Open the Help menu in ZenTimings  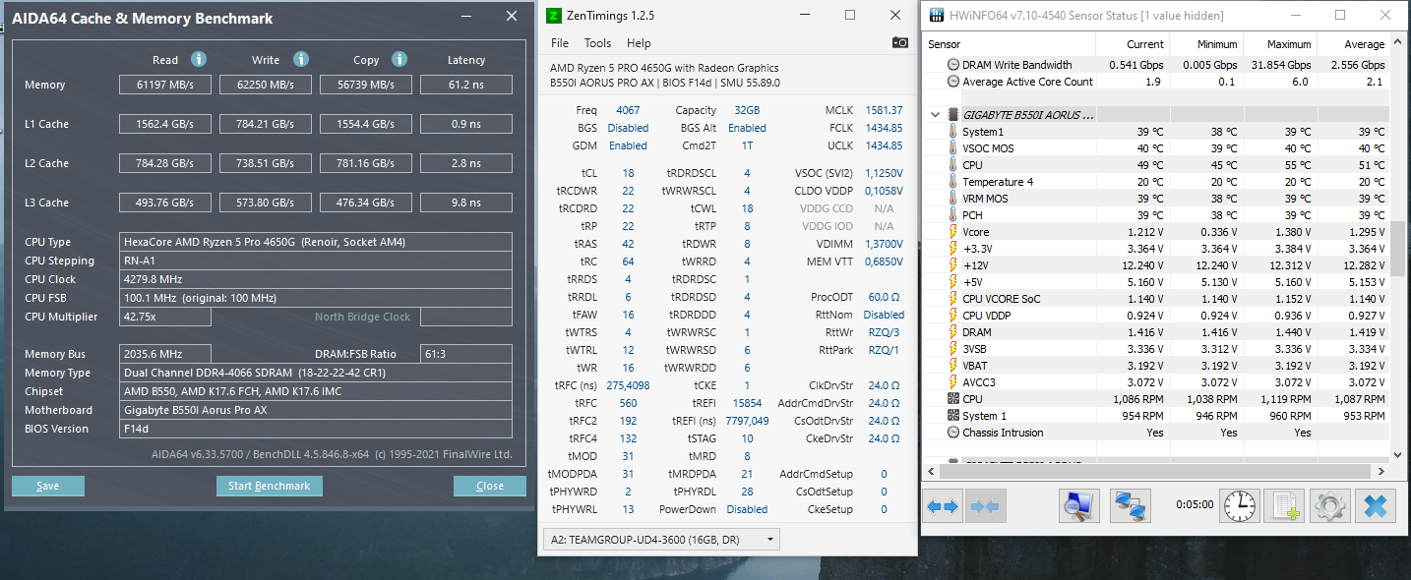point(639,43)
